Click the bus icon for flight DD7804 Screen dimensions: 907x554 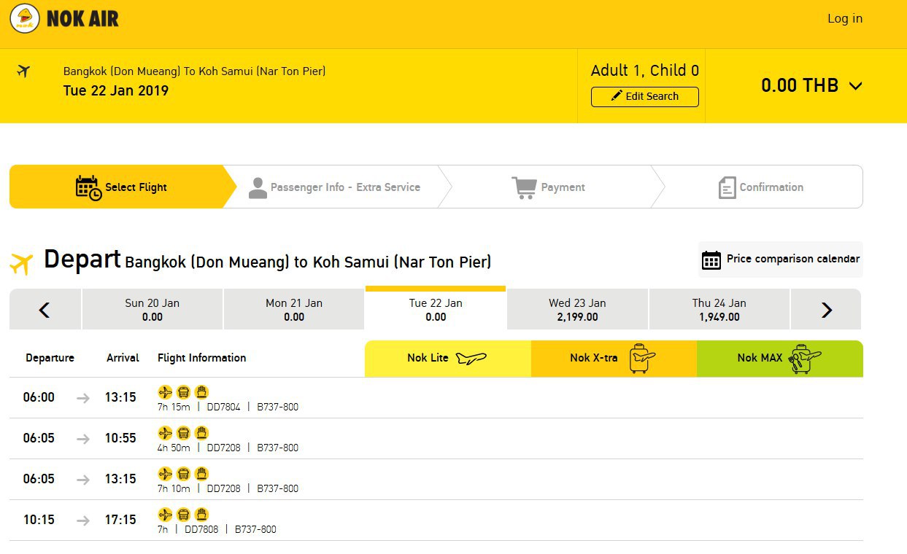click(x=184, y=392)
